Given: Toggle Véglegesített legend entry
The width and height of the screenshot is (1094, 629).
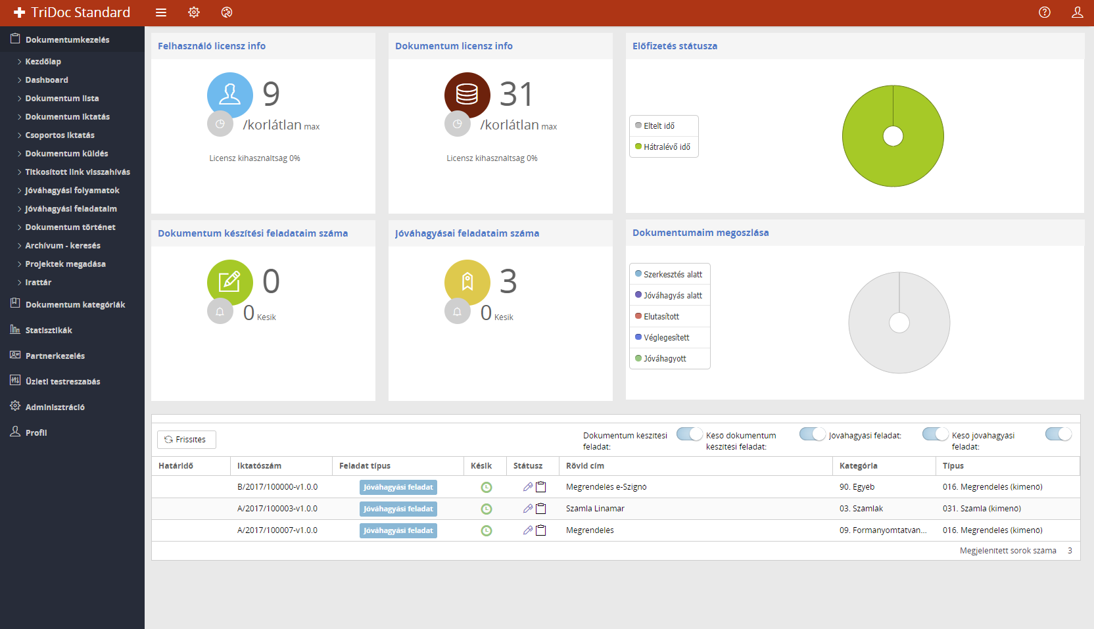Looking at the screenshot, I should (x=669, y=337).
